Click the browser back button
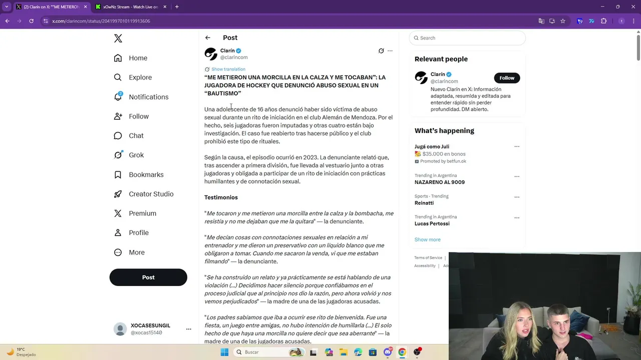 pos(8,21)
